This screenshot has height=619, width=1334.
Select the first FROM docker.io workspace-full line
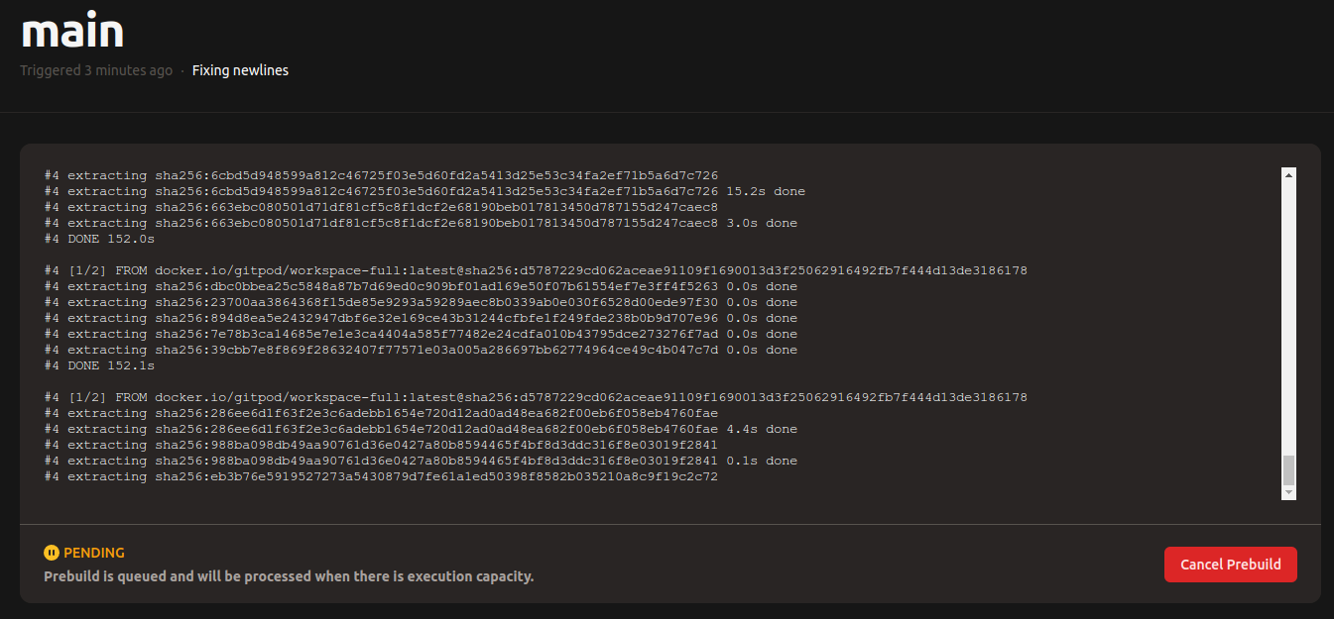click(536, 269)
